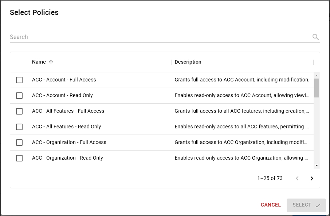Check ACC - Account - Full Access
Image resolution: width=330 pixels, height=216 pixels.
point(19,80)
